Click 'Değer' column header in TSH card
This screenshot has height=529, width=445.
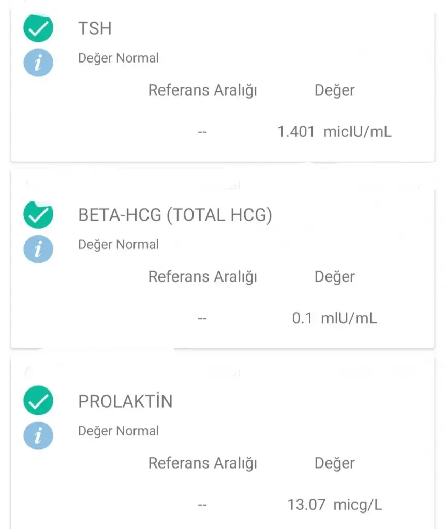[334, 90]
